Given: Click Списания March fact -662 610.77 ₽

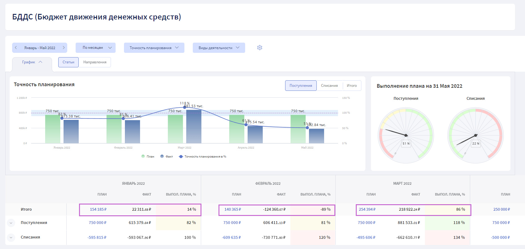Looking at the screenshot, I should pos(408,238).
